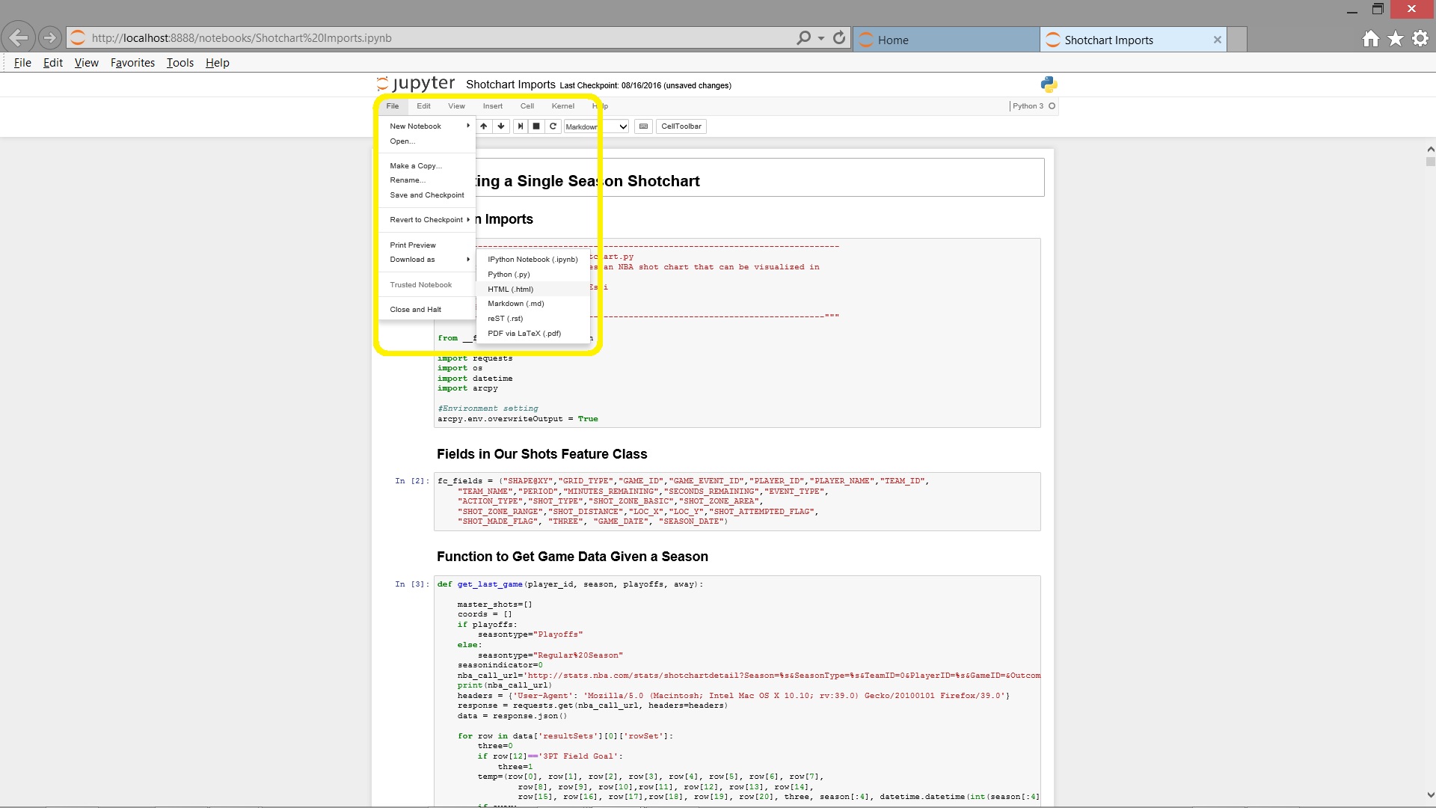
Task: Go back with the browser back arrow
Action: tap(18, 37)
